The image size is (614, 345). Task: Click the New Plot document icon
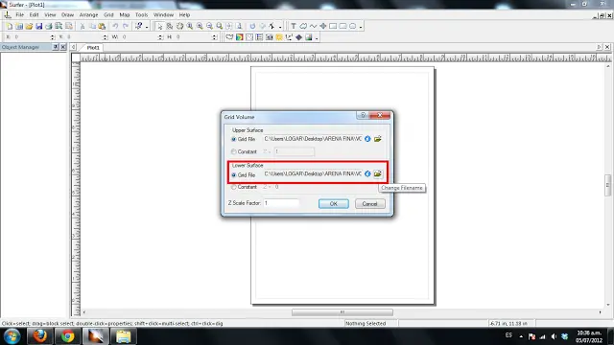9,26
